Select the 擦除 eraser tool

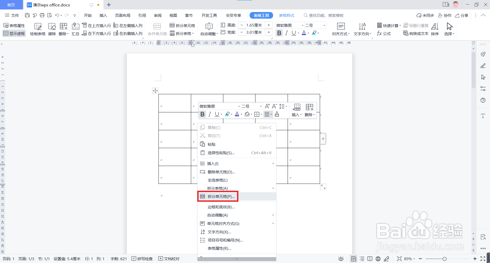(x=52, y=29)
